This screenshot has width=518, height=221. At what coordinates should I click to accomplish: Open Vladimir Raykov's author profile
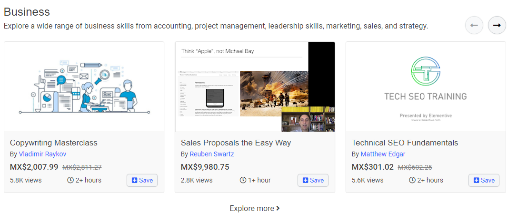[42, 154]
